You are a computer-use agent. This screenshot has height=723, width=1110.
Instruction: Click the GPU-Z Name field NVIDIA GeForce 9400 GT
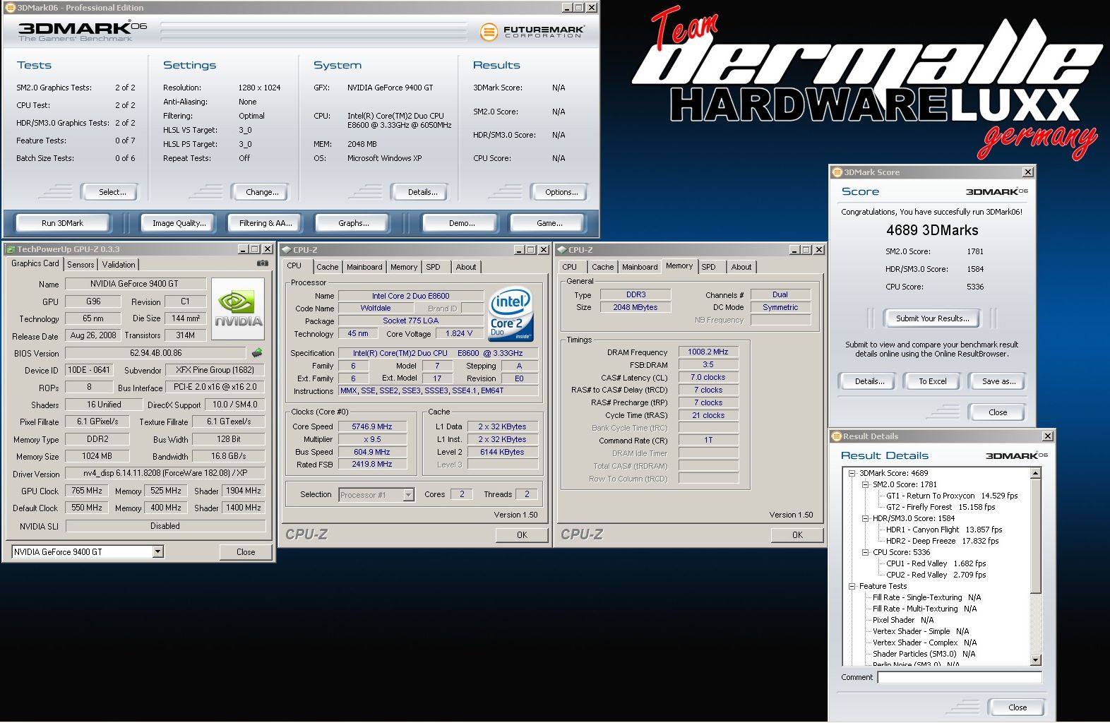(134, 284)
